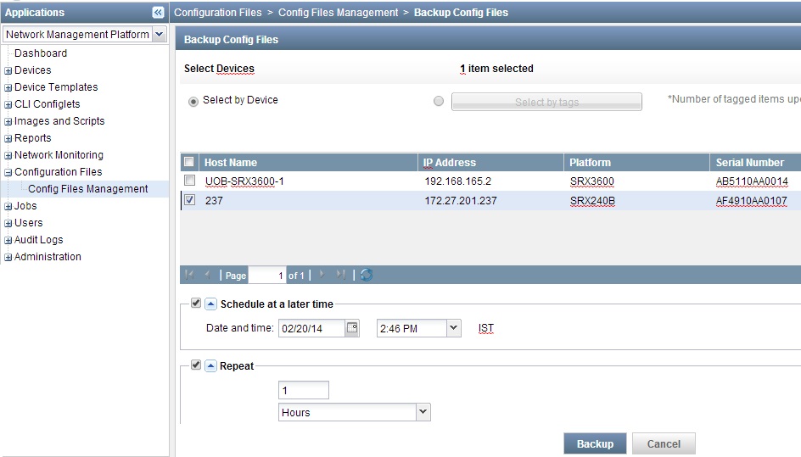The width and height of the screenshot is (801, 457).
Task: Click the Backup button
Action: pos(595,443)
